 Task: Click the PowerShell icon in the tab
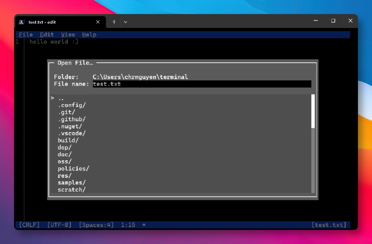click(x=22, y=22)
